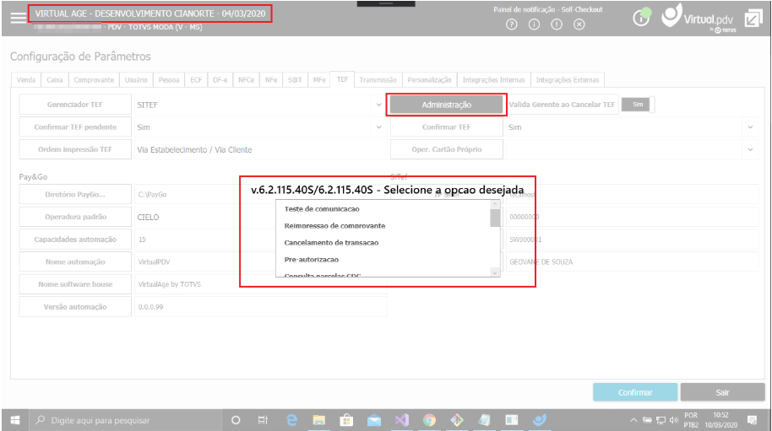Launch Microsoft Edge from taskbar
This screenshot has height=431, width=772.
292,420
